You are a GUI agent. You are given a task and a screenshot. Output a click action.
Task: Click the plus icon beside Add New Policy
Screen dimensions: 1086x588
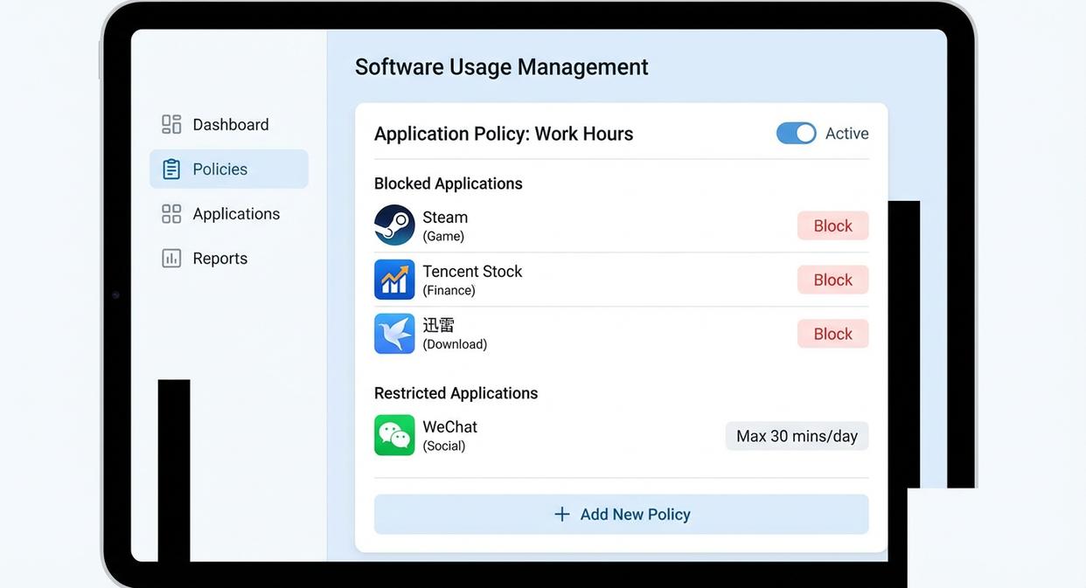(x=562, y=515)
